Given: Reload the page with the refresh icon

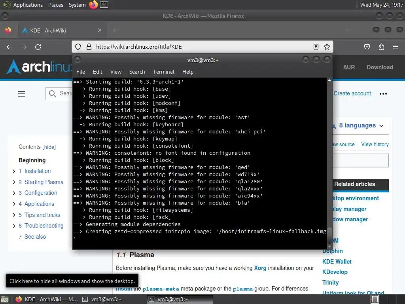Looking at the screenshot, I should click(x=38, y=47).
